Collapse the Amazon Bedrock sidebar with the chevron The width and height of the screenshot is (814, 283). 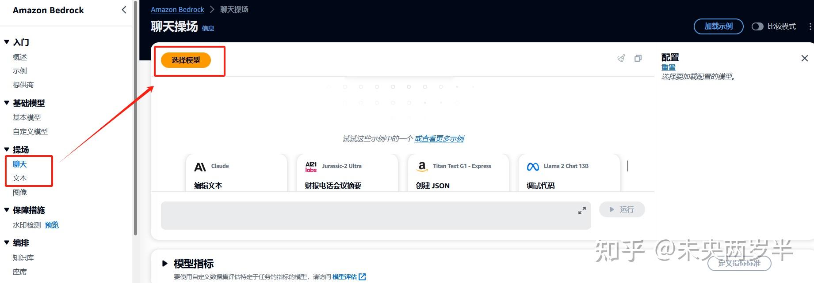pos(124,10)
